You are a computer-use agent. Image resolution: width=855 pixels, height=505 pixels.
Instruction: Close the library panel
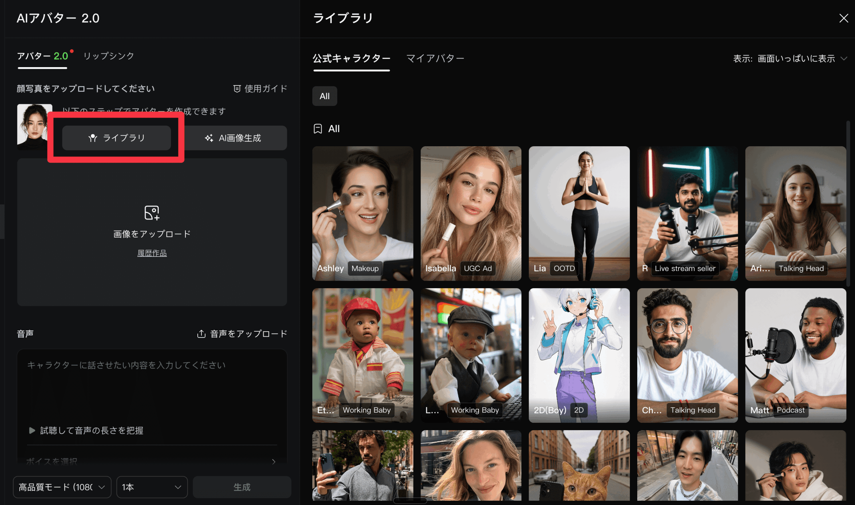tap(843, 18)
